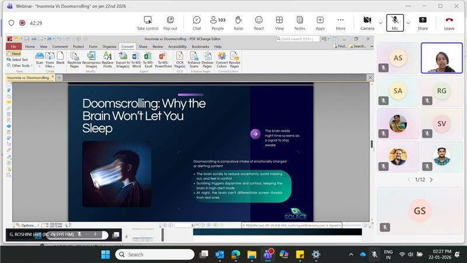The height and width of the screenshot is (263, 467).
Task: Leave the meeting
Action: pos(449,23)
